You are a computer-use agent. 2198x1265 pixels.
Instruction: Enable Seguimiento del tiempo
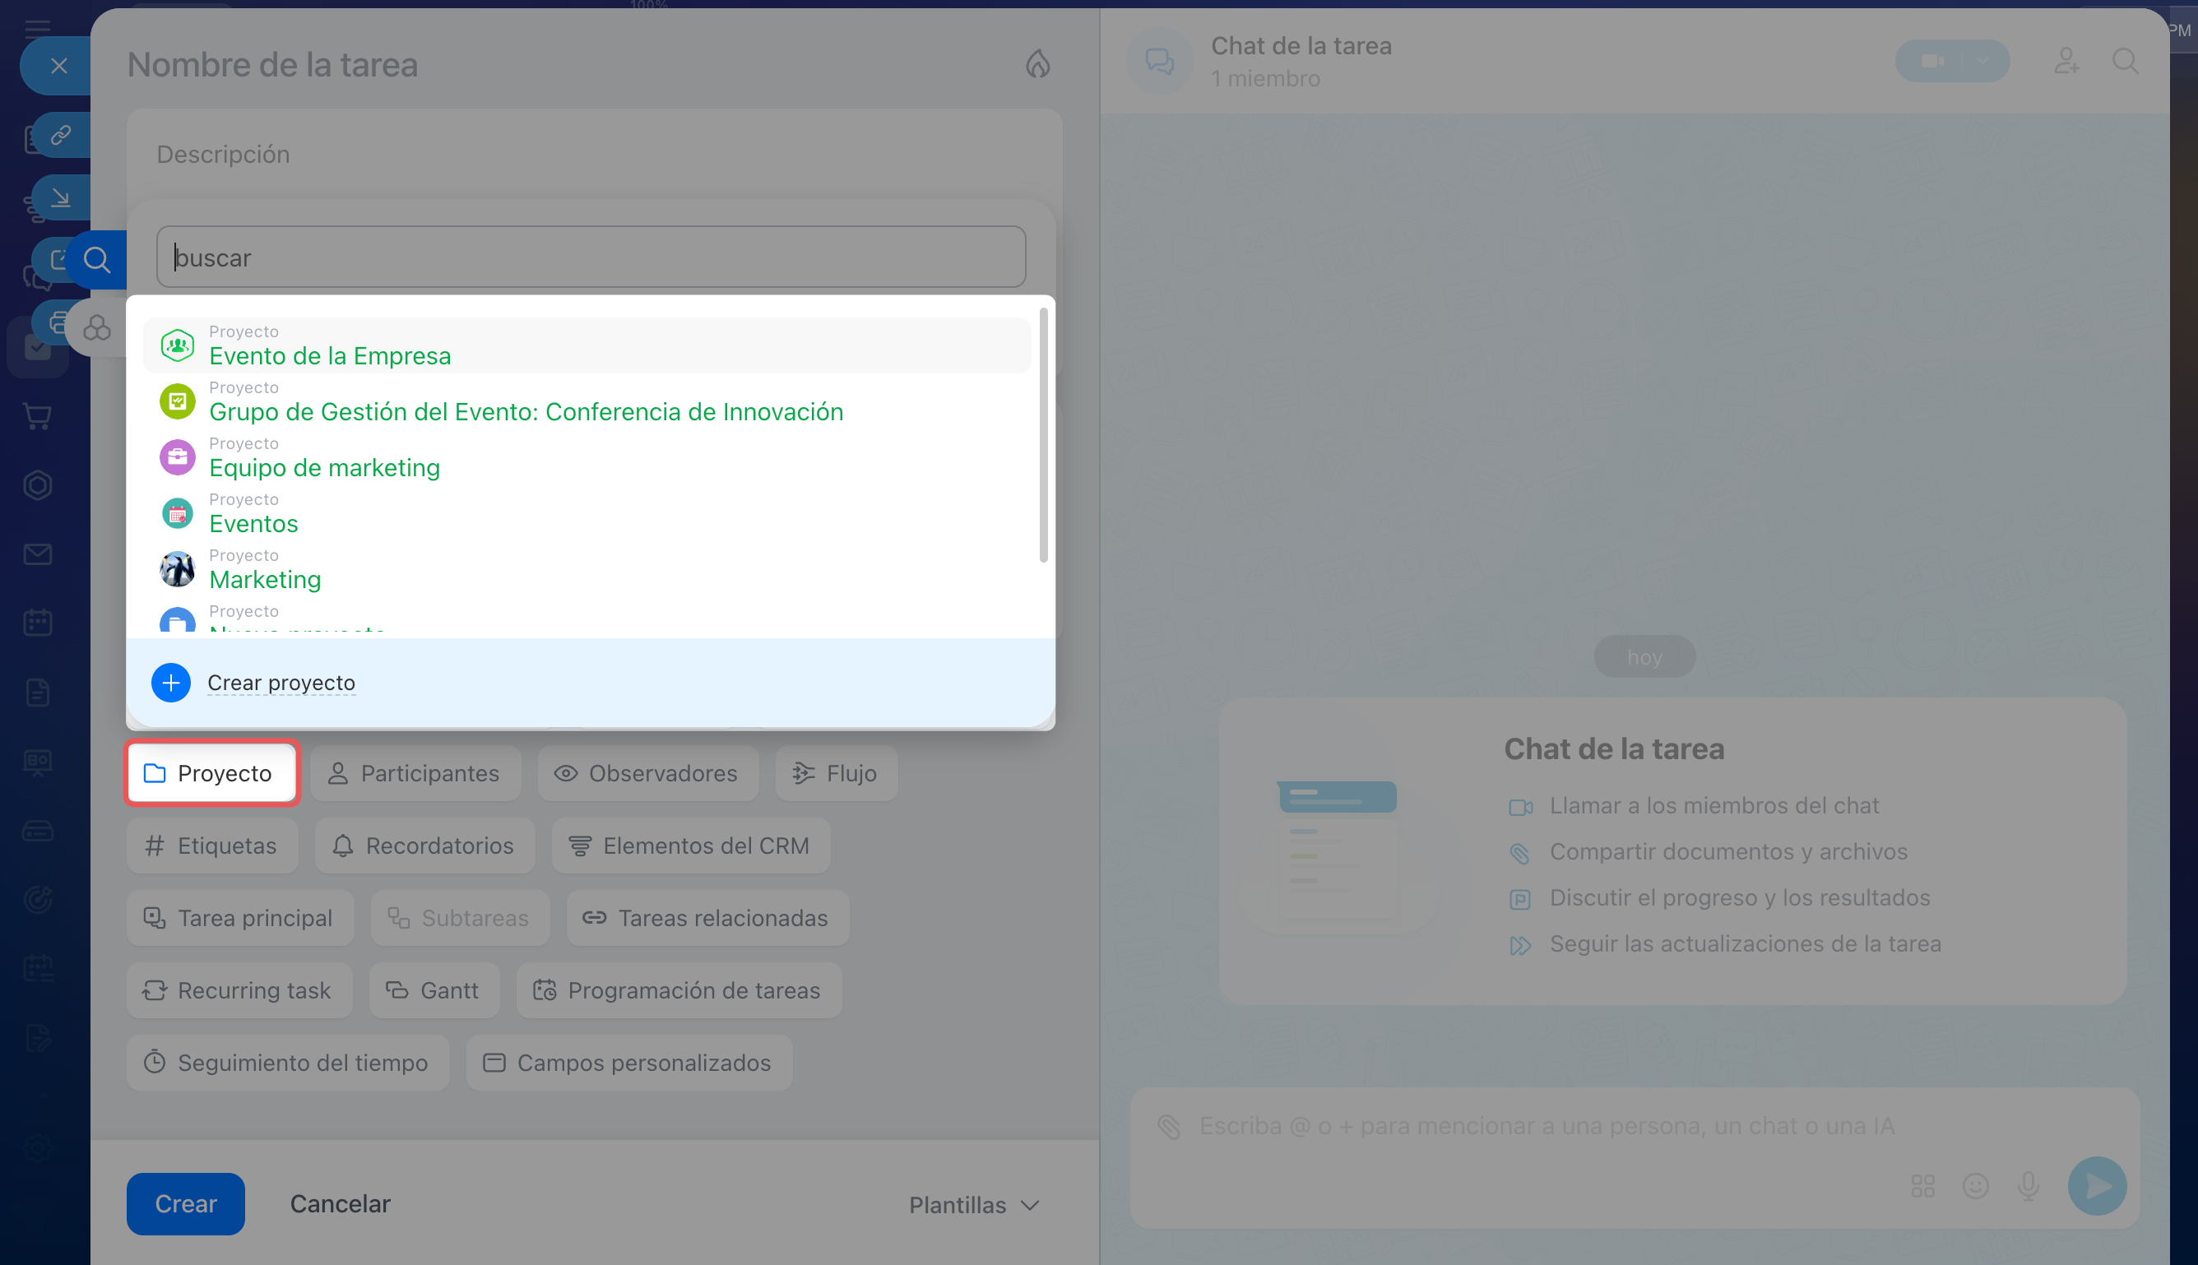click(x=288, y=1063)
